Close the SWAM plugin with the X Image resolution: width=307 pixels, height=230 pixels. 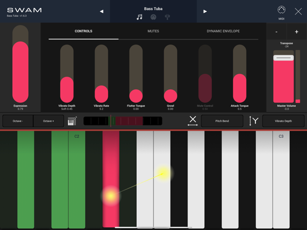click(298, 12)
